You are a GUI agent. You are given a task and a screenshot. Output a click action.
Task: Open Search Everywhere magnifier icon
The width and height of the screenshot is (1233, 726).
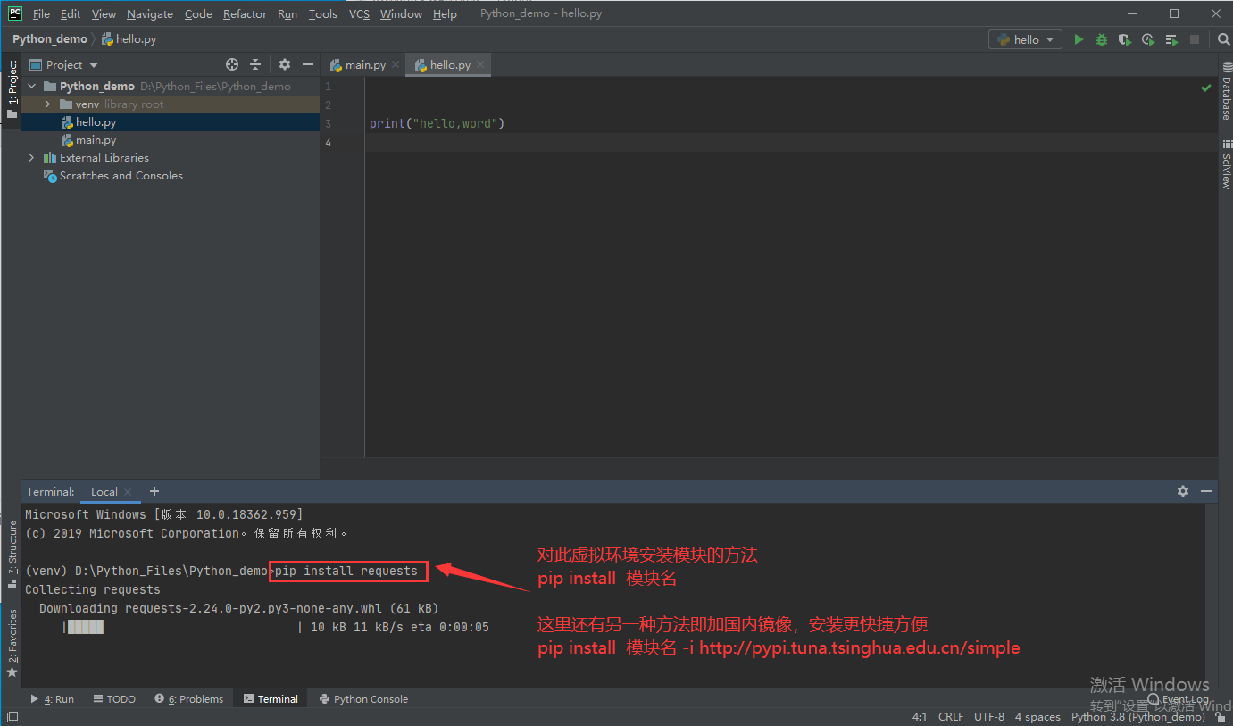(1223, 39)
